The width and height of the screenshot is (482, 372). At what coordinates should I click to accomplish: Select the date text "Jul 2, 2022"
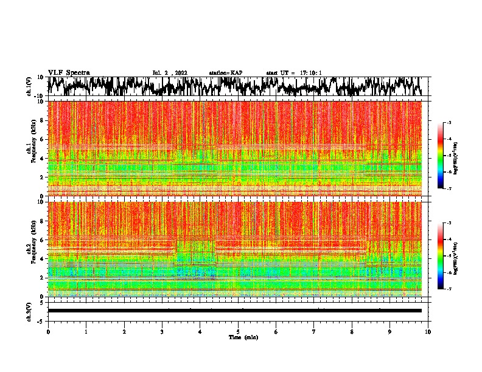coord(170,73)
